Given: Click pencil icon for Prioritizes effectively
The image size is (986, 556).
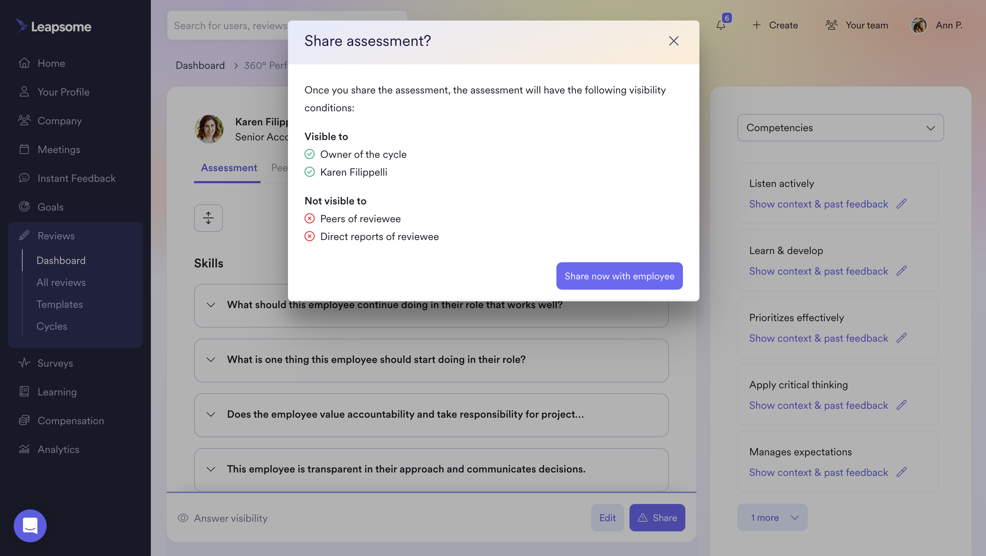Looking at the screenshot, I should (x=901, y=338).
